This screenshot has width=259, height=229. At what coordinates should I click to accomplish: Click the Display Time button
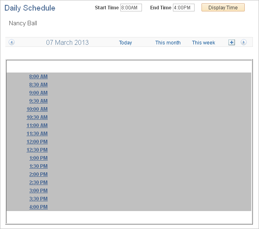click(x=223, y=7)
